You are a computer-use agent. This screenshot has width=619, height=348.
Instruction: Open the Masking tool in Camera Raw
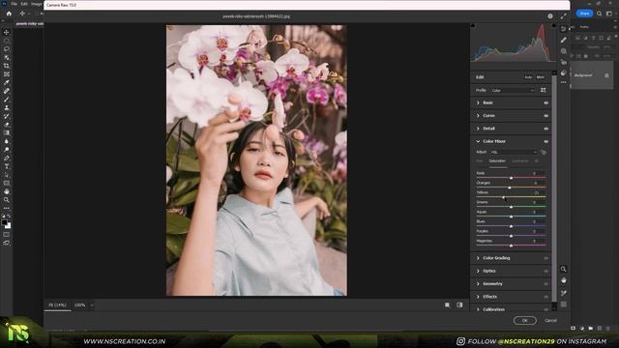[563, 51]
